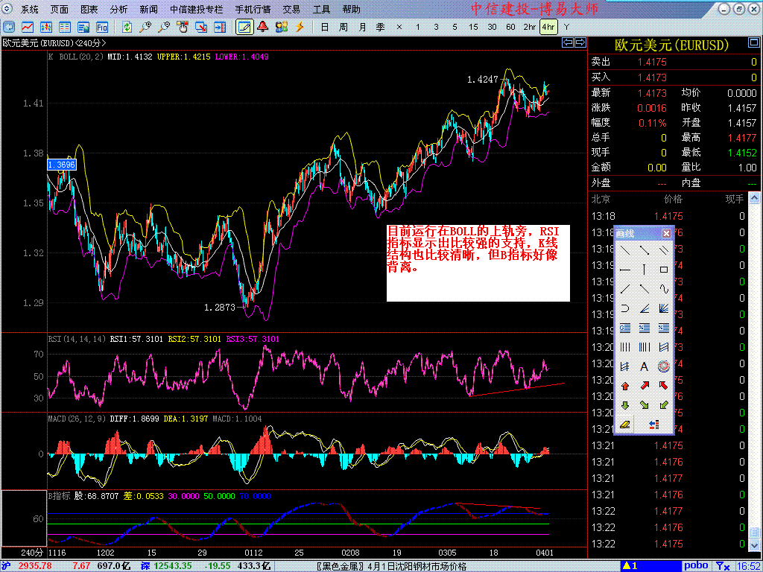Open the 分析 menu

click(x=118, y=9)
